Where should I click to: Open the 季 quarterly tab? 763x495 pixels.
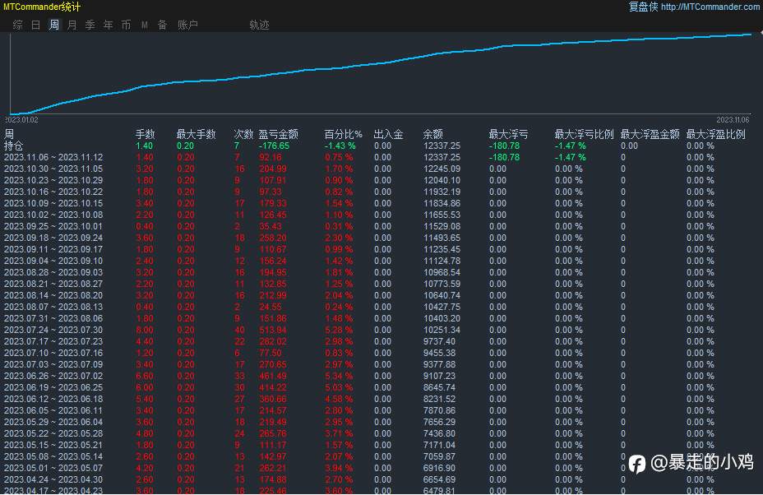[x=90, y=25]
